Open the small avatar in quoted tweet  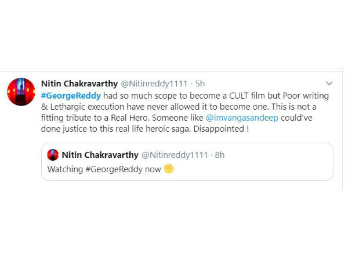pos(53,155)
